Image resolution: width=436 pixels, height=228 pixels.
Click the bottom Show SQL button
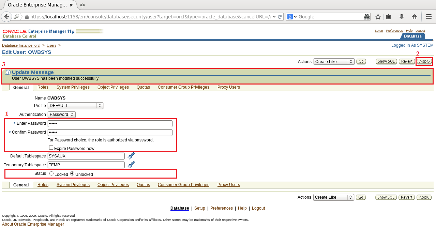[386, 197]
